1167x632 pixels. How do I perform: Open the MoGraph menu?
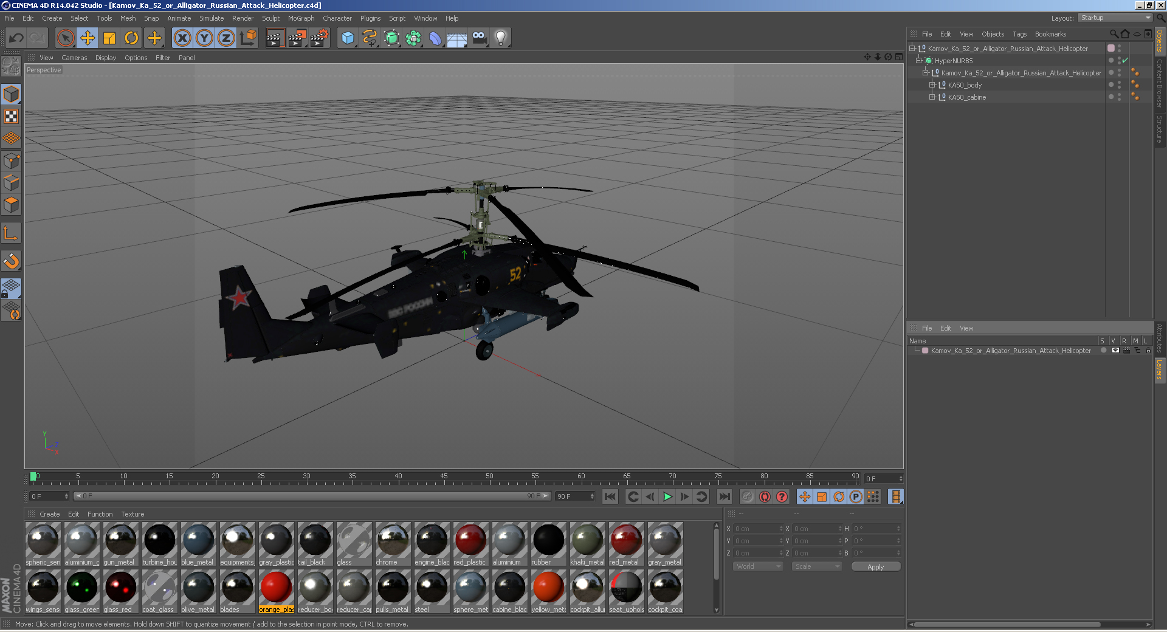point(301,18)
